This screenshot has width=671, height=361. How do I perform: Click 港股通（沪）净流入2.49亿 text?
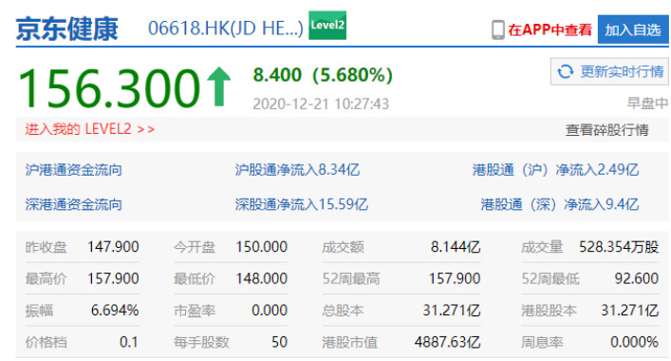(x=555, y=170)
